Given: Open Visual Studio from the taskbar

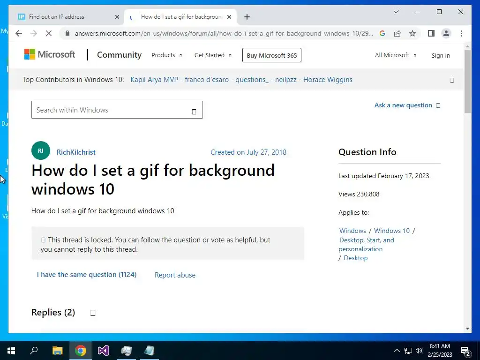Looking at the screenshot, I should pos(104,351).
